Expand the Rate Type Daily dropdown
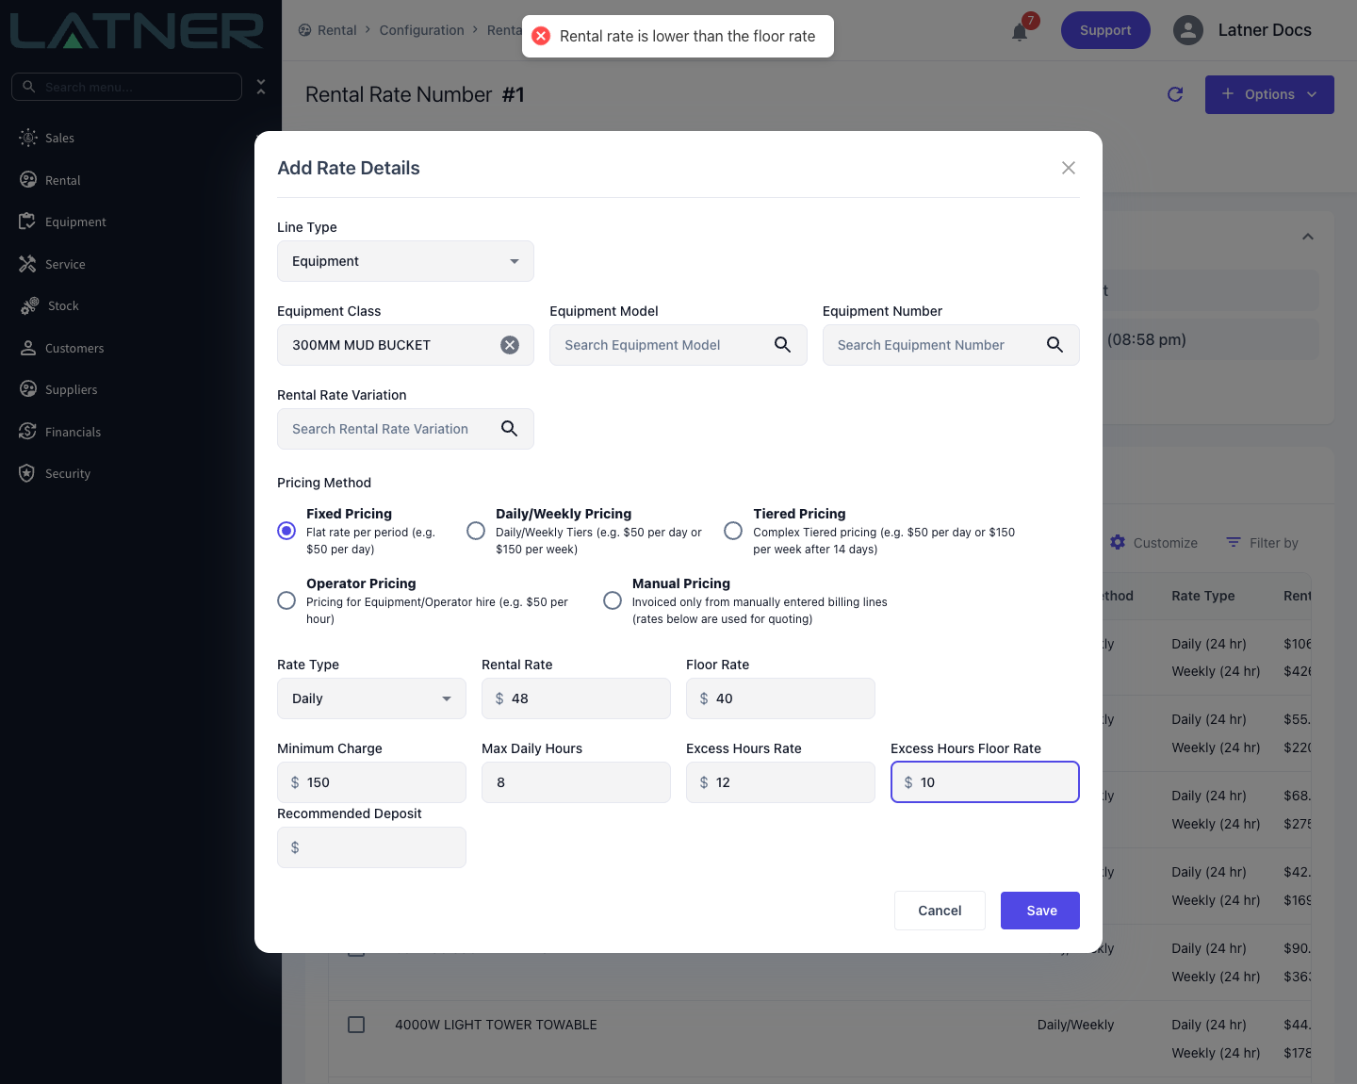 (x=371, y=698)
